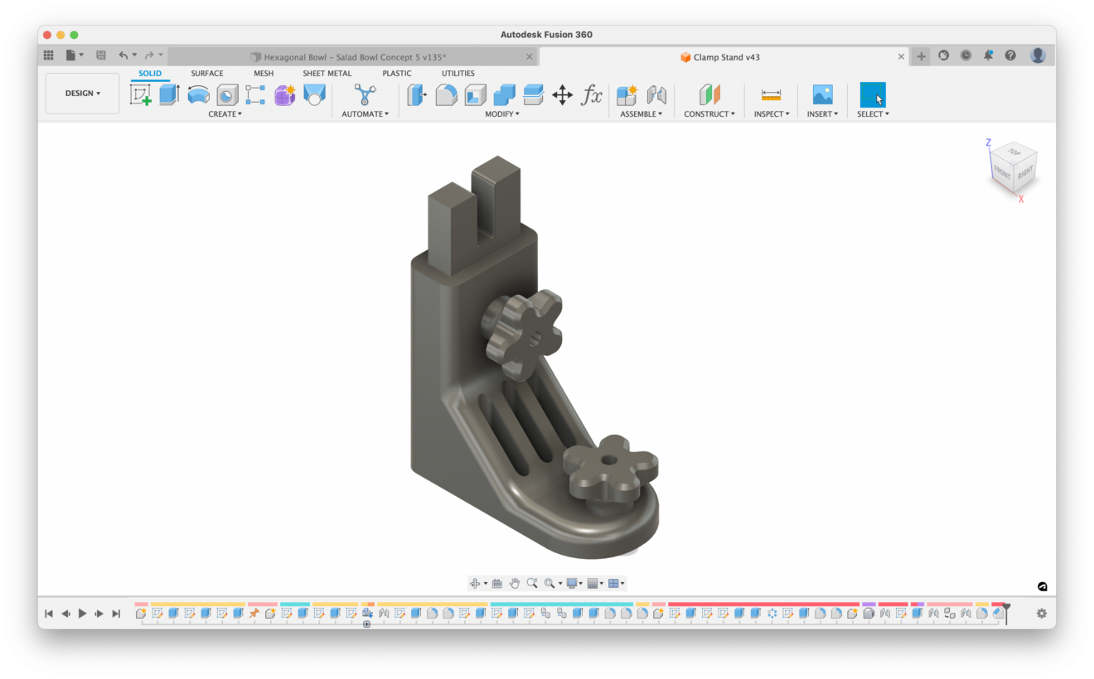Open the Press Pull tool
The height and width of the screenshot is (679, 1094).
point(417,95)
